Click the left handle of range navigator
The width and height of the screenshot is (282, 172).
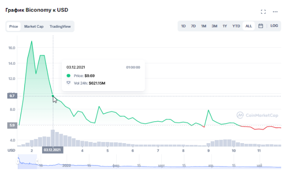(x=18, y=161)
